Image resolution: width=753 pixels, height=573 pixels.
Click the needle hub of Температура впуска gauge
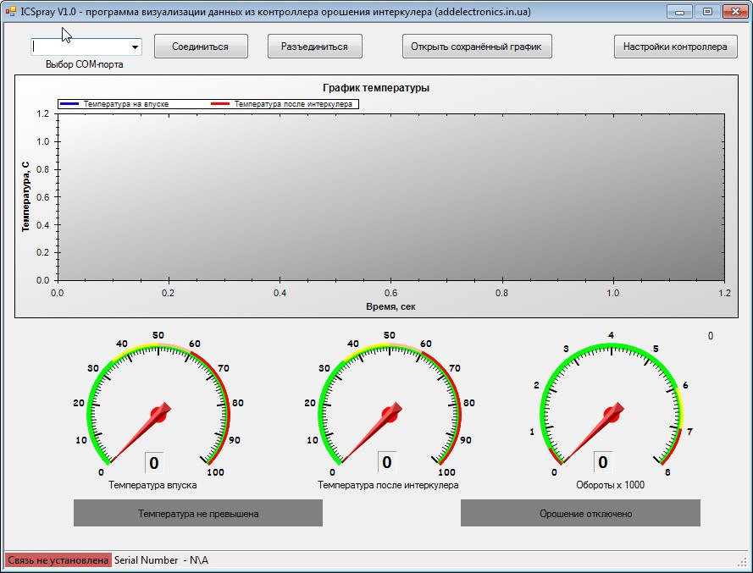[x=158, y=414]
